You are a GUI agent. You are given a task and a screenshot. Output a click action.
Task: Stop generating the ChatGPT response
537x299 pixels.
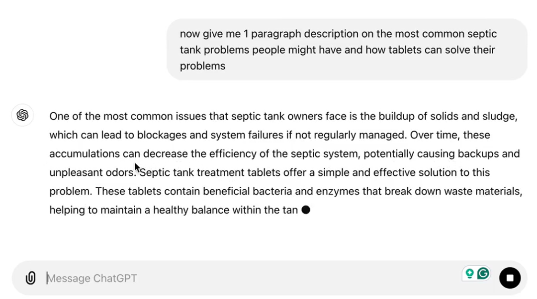pos(510,278)
